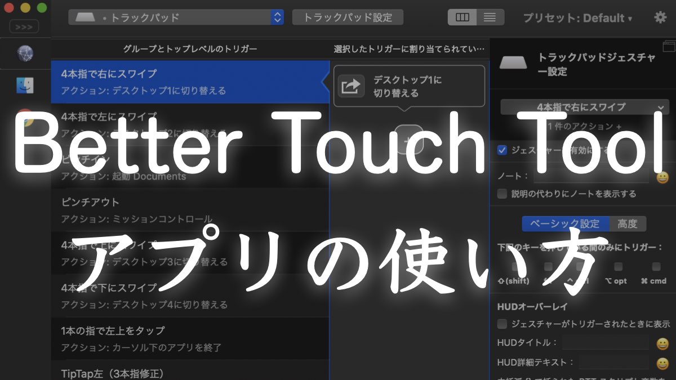Image resolution: width=676 pixels, height=380 pixels.
Task: Click the HUDタイトル text field
Action: pyautogui.click(x=606, y=343)
